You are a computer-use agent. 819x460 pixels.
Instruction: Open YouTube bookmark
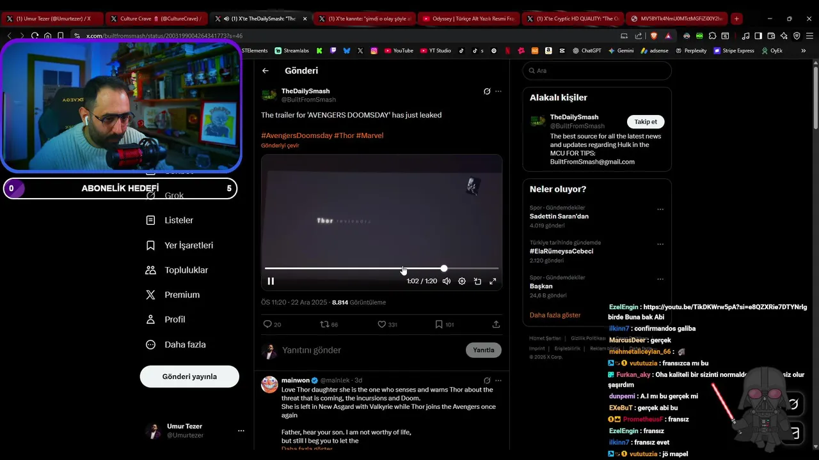coord(399,50)
